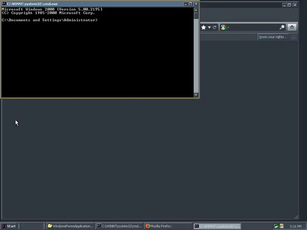Click the taskbar clock showing 3:16 PM
307x230 pixels.
pyautogui.click(x=295, y=226)
